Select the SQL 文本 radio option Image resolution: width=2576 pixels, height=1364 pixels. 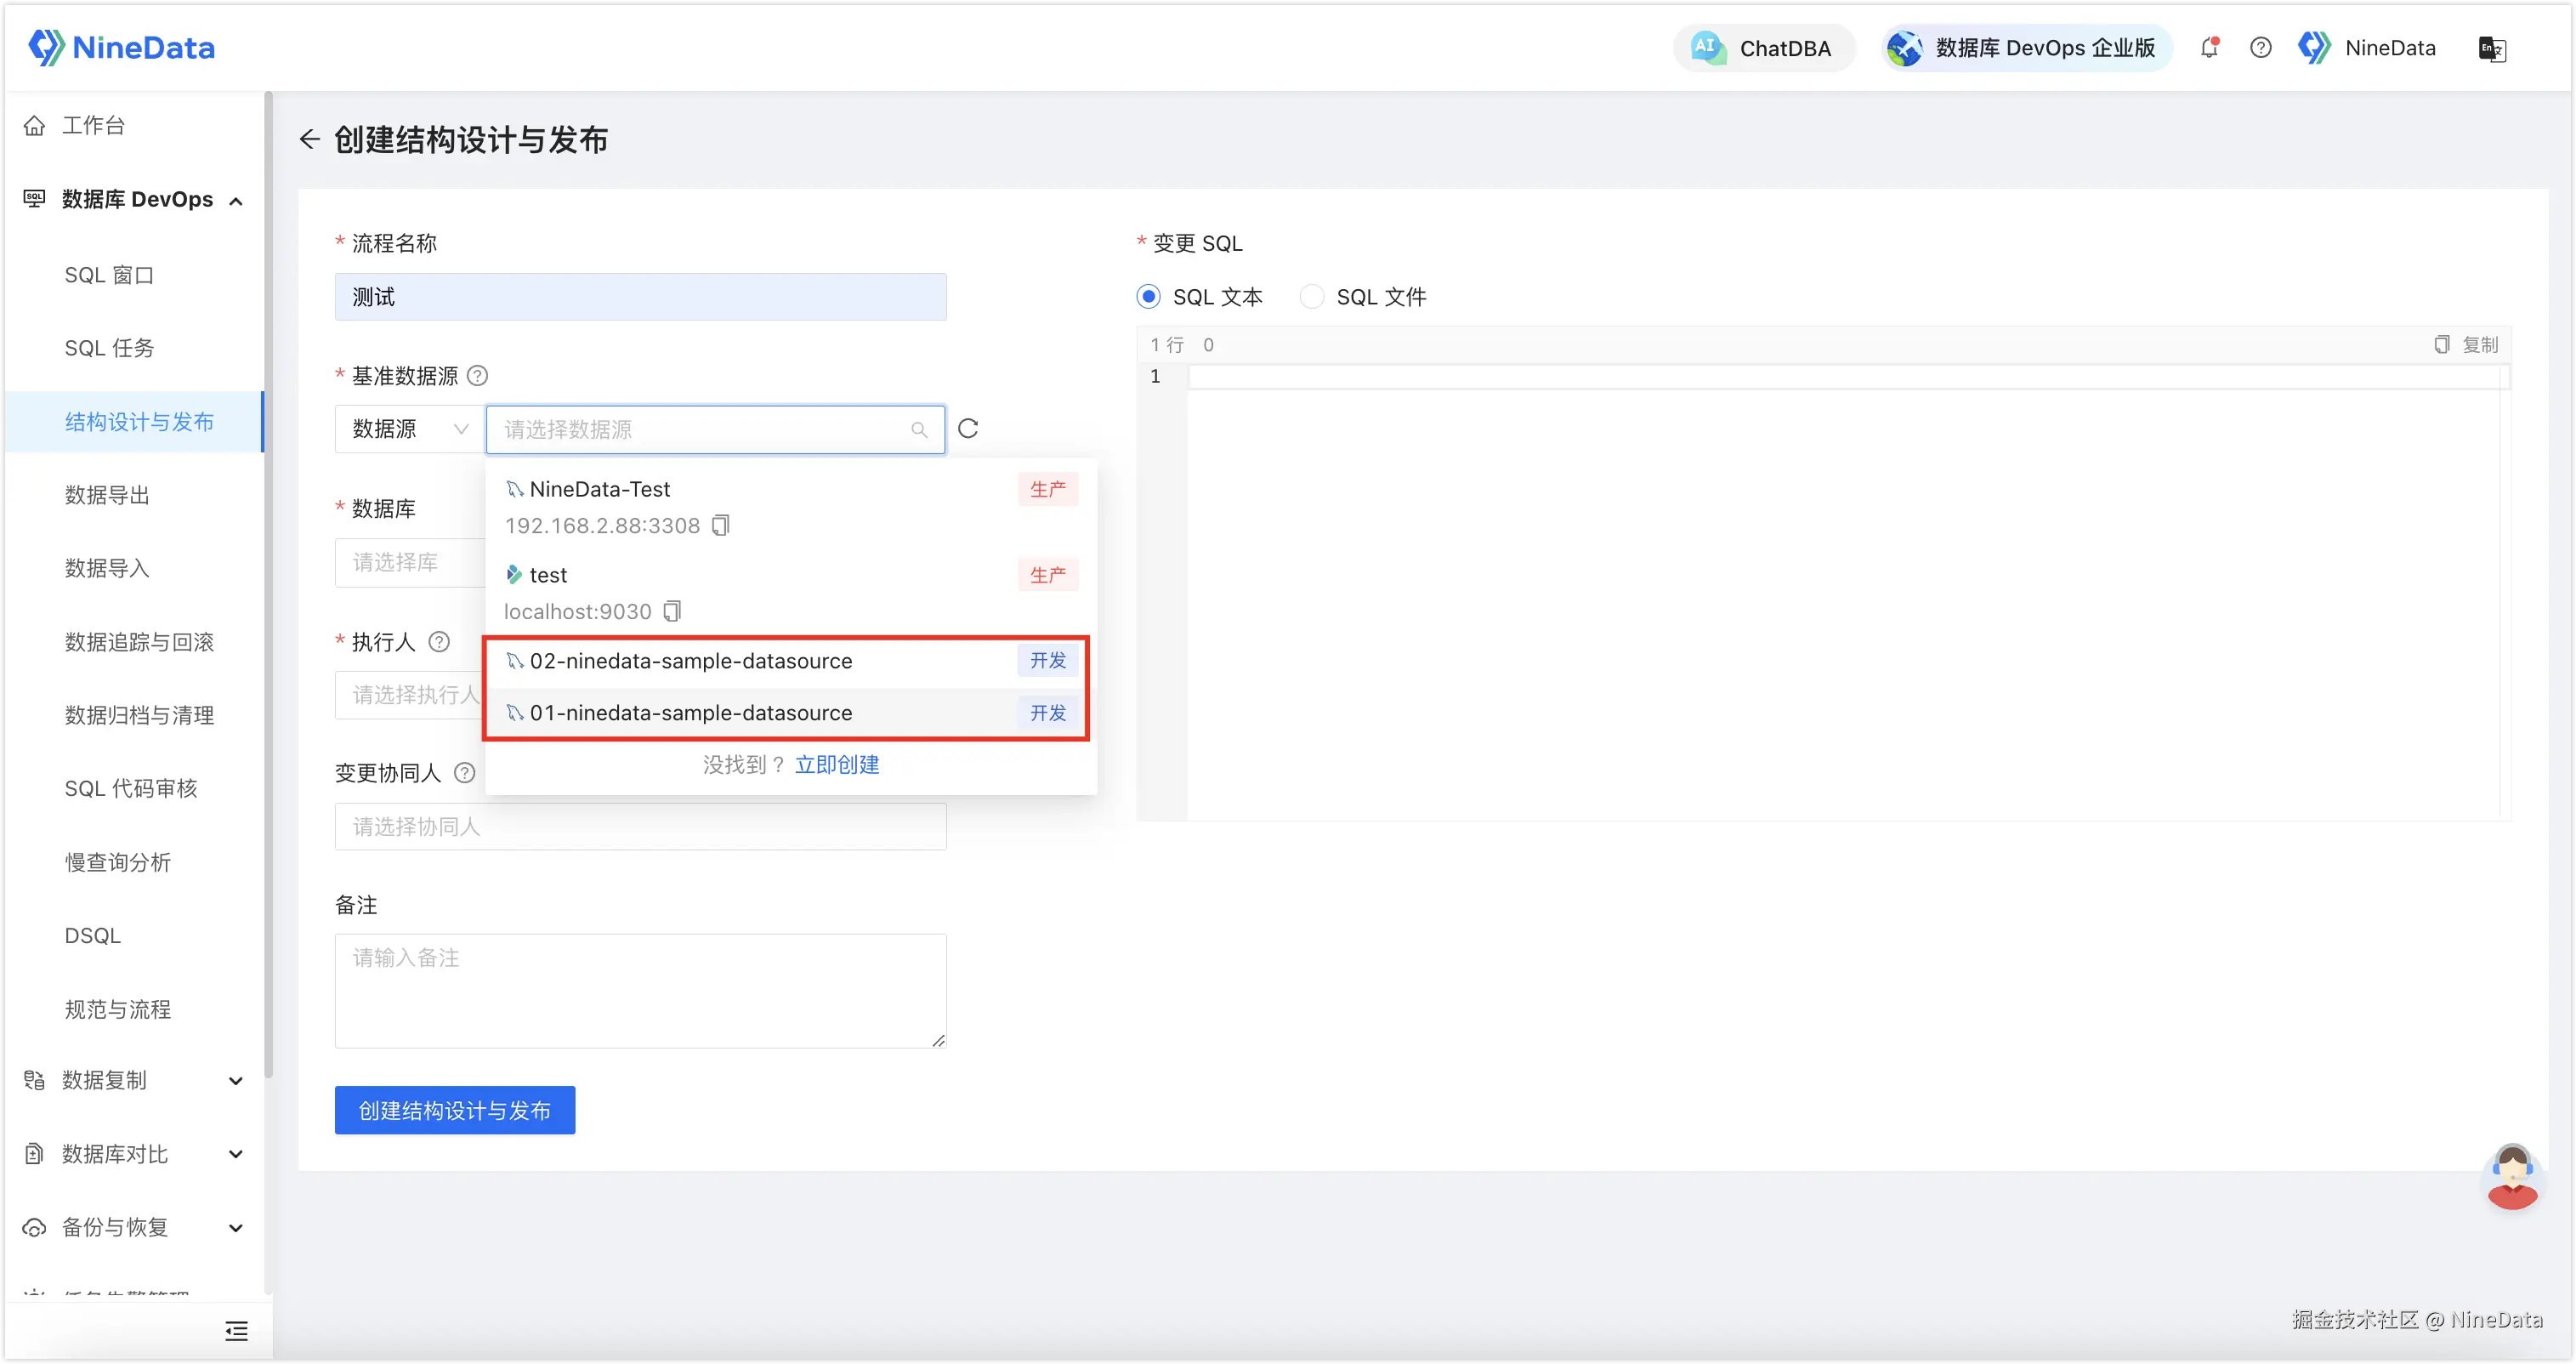click(x=1149, y=297)
